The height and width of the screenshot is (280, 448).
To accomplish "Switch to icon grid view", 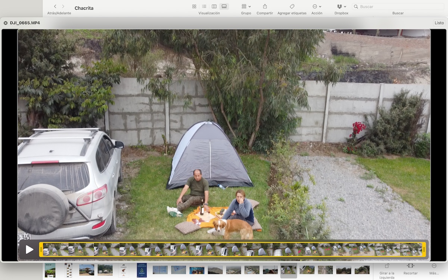I will pos(194,6).
